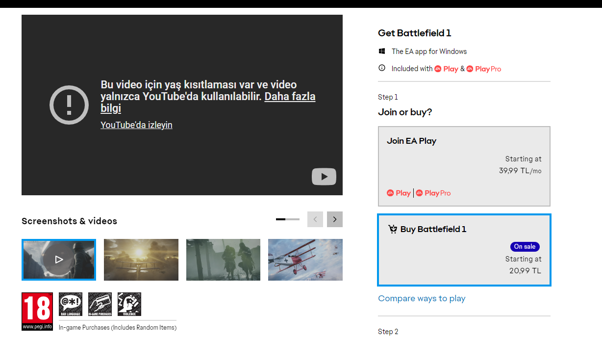Go to next screenshots with right arrow
Screen dimensions: 602x340
[x=335, y=219]
